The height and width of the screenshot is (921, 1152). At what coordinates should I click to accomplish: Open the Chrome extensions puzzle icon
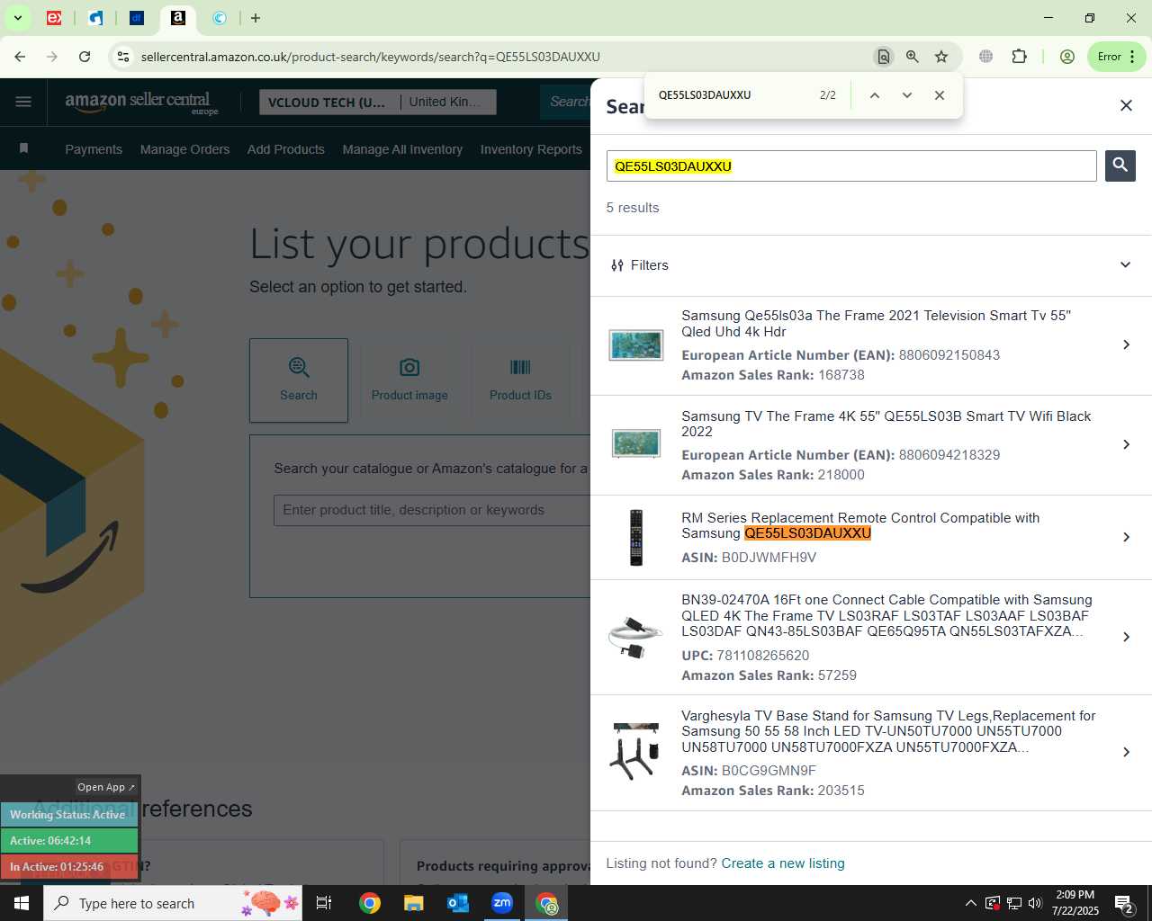click(1019, 57)
